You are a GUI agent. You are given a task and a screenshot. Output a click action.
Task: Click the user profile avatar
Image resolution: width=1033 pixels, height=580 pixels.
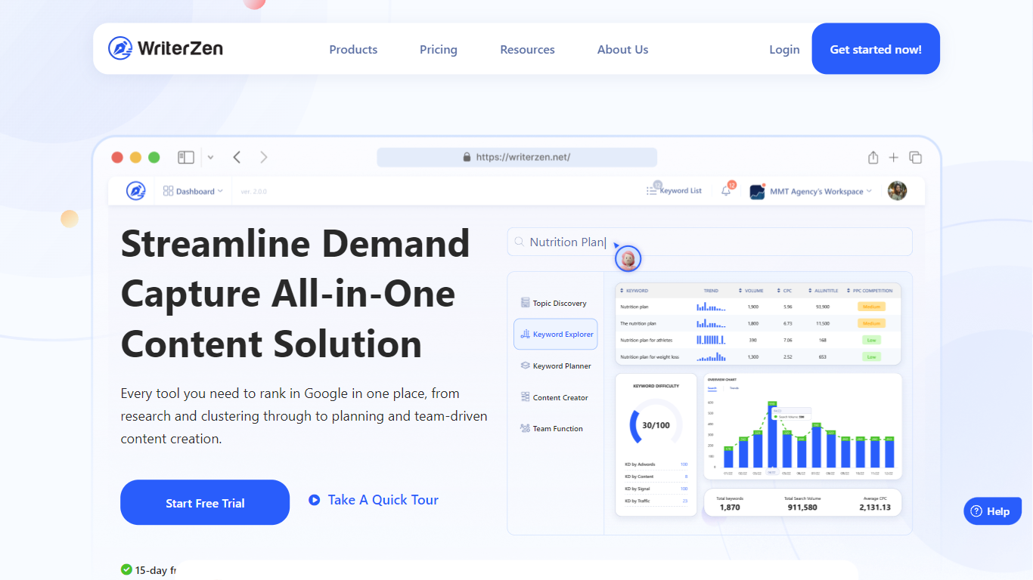click(897, 191)
